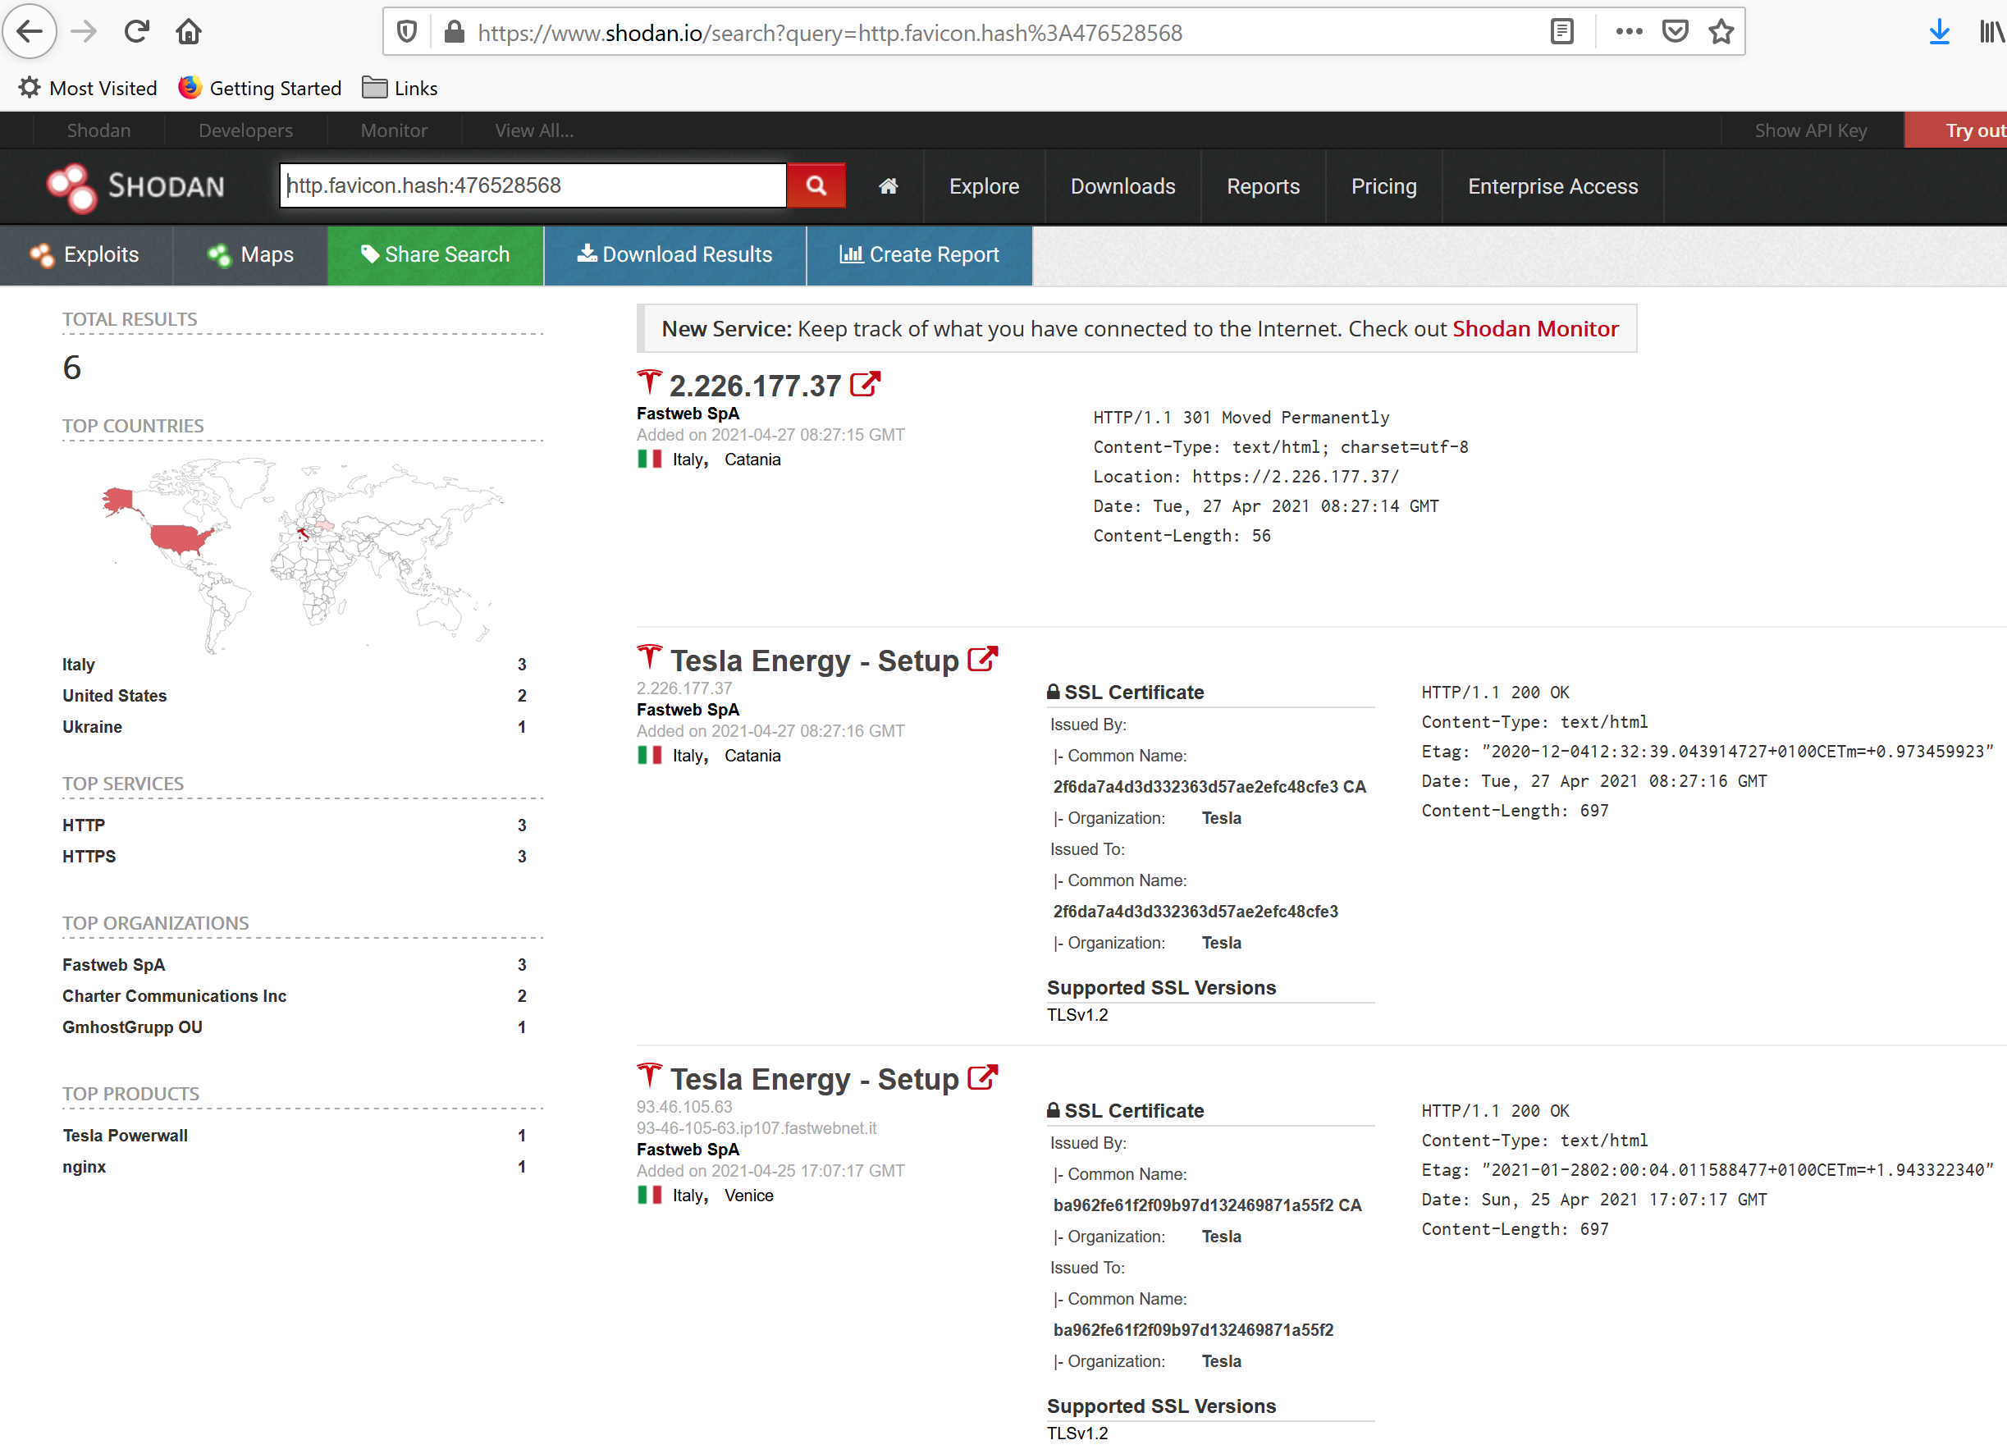Open Developers in top bar
2007x1454 pixels.
click(246, 131)
